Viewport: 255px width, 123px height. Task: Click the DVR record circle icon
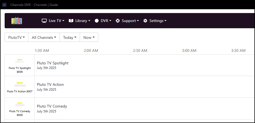pyautogui.click(x=97, y=21)
